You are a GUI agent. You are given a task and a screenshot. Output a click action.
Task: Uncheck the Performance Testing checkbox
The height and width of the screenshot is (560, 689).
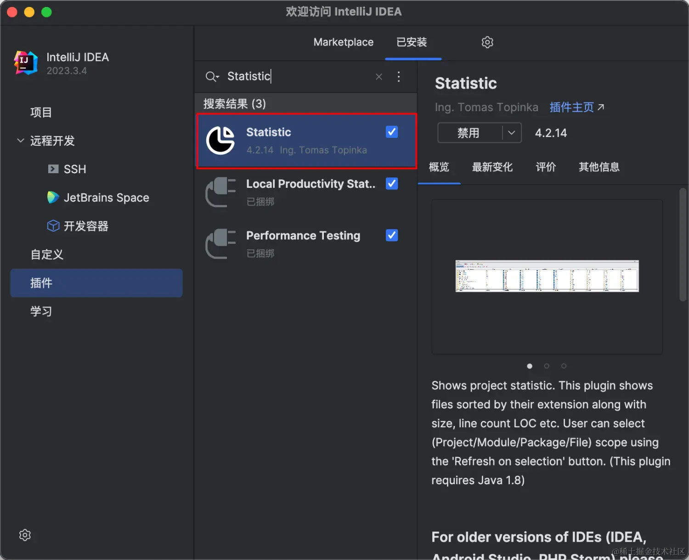tap(392, 236)
